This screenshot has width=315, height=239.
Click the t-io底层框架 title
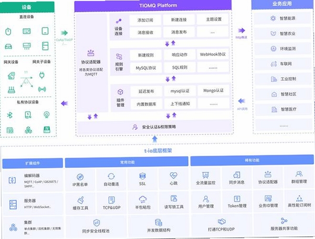coord(158,151)
